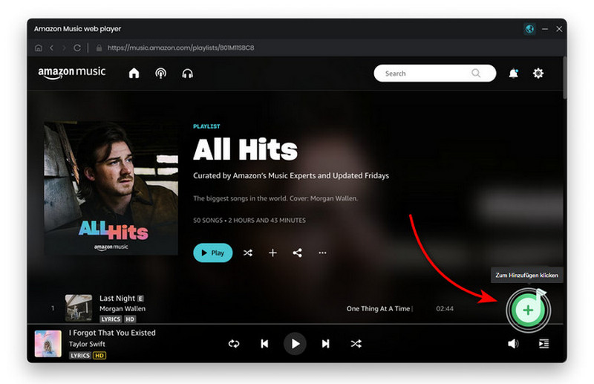
Task: Mute volume speaker icon
Action: coord(513,344)
